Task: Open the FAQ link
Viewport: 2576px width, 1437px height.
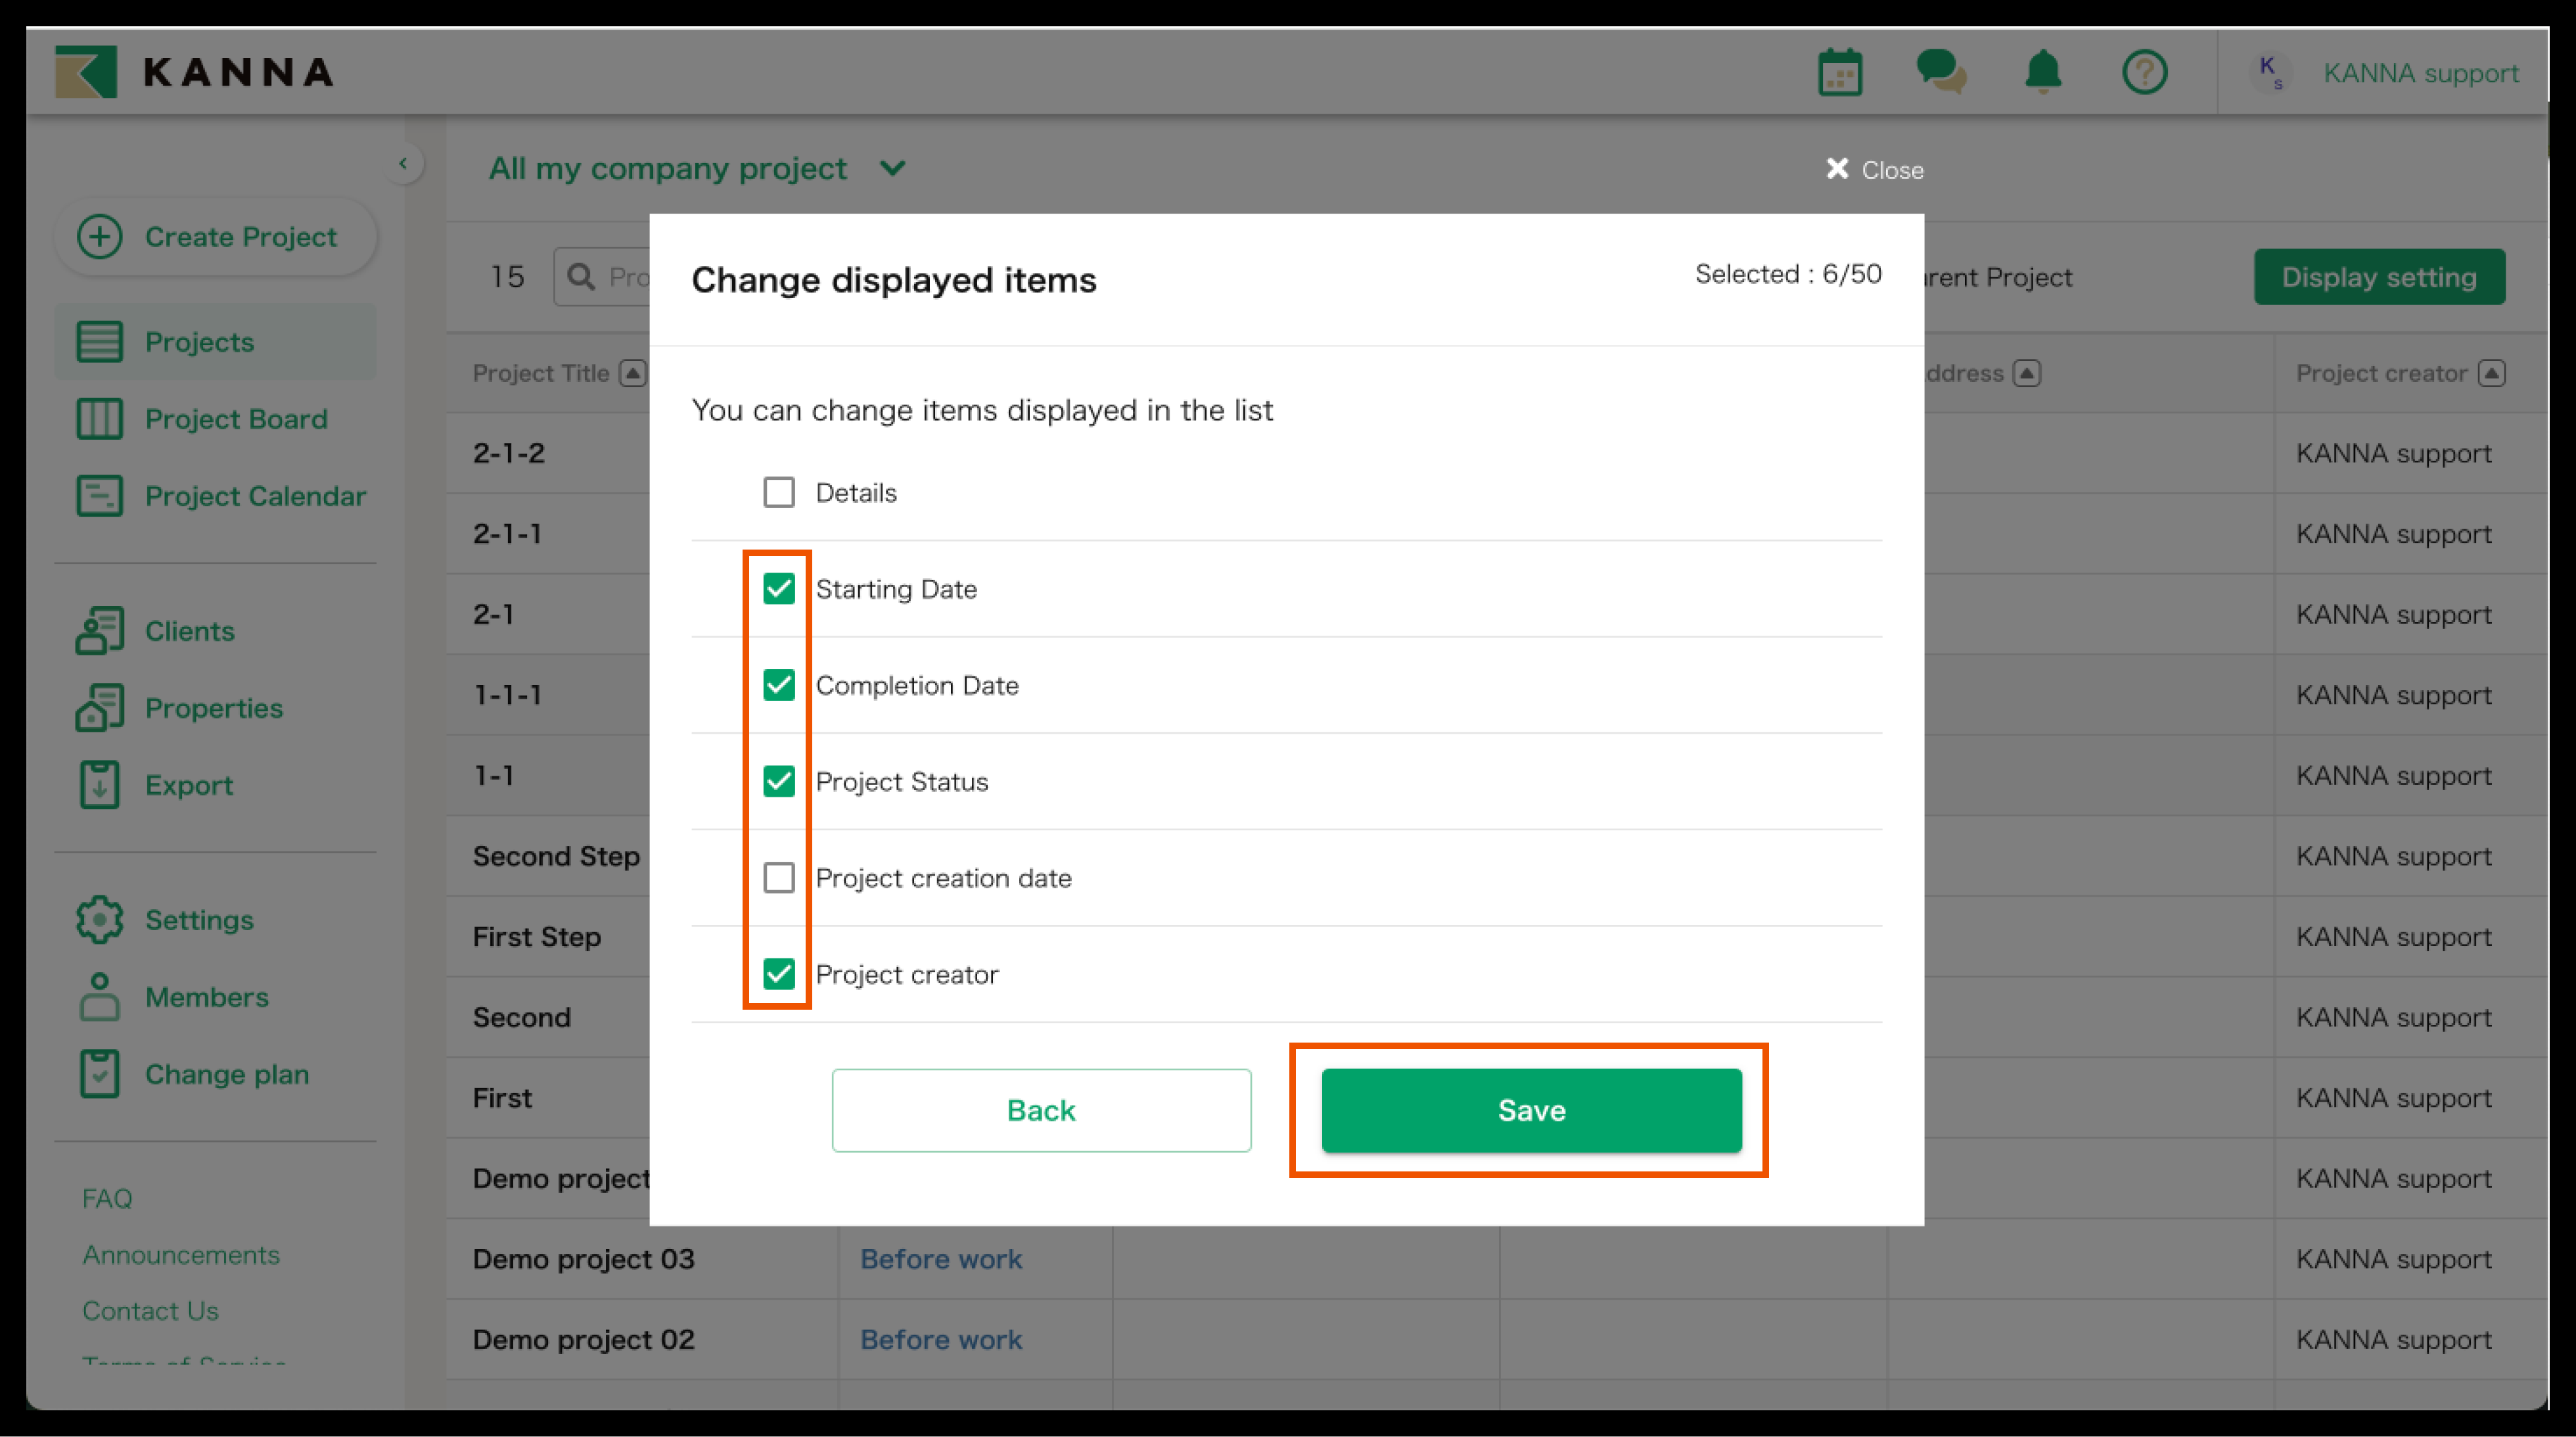Action: click(107, 1198)
